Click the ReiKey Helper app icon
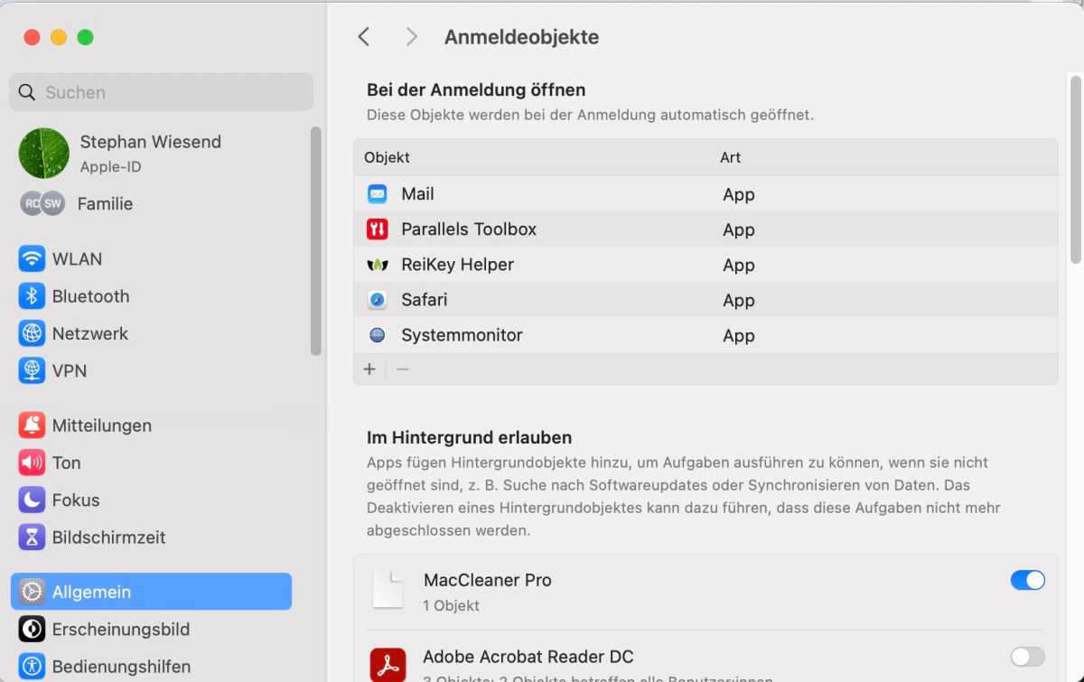1084x682 pixels. tap(377, 265)
